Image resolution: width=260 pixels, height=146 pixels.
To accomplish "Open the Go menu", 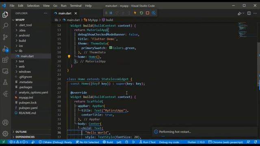I will click(x=55, y=6).
